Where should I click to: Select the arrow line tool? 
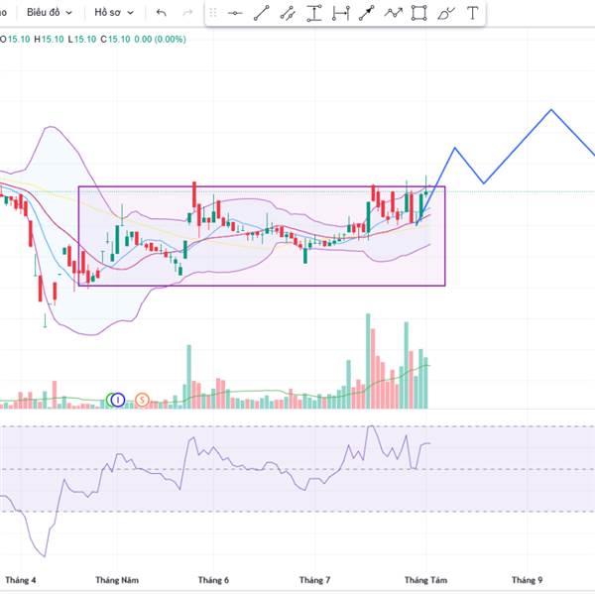click(367, 13)
